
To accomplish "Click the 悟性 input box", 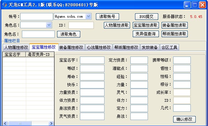I will point(182,68).
